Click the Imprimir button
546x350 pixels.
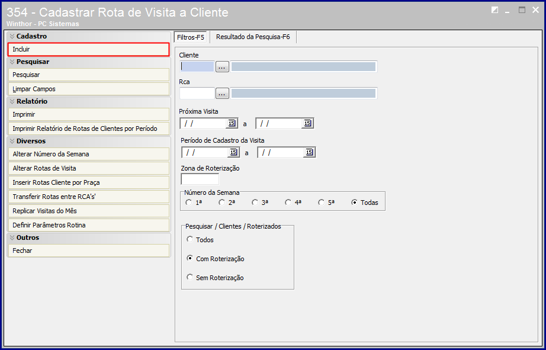[88, 114]
